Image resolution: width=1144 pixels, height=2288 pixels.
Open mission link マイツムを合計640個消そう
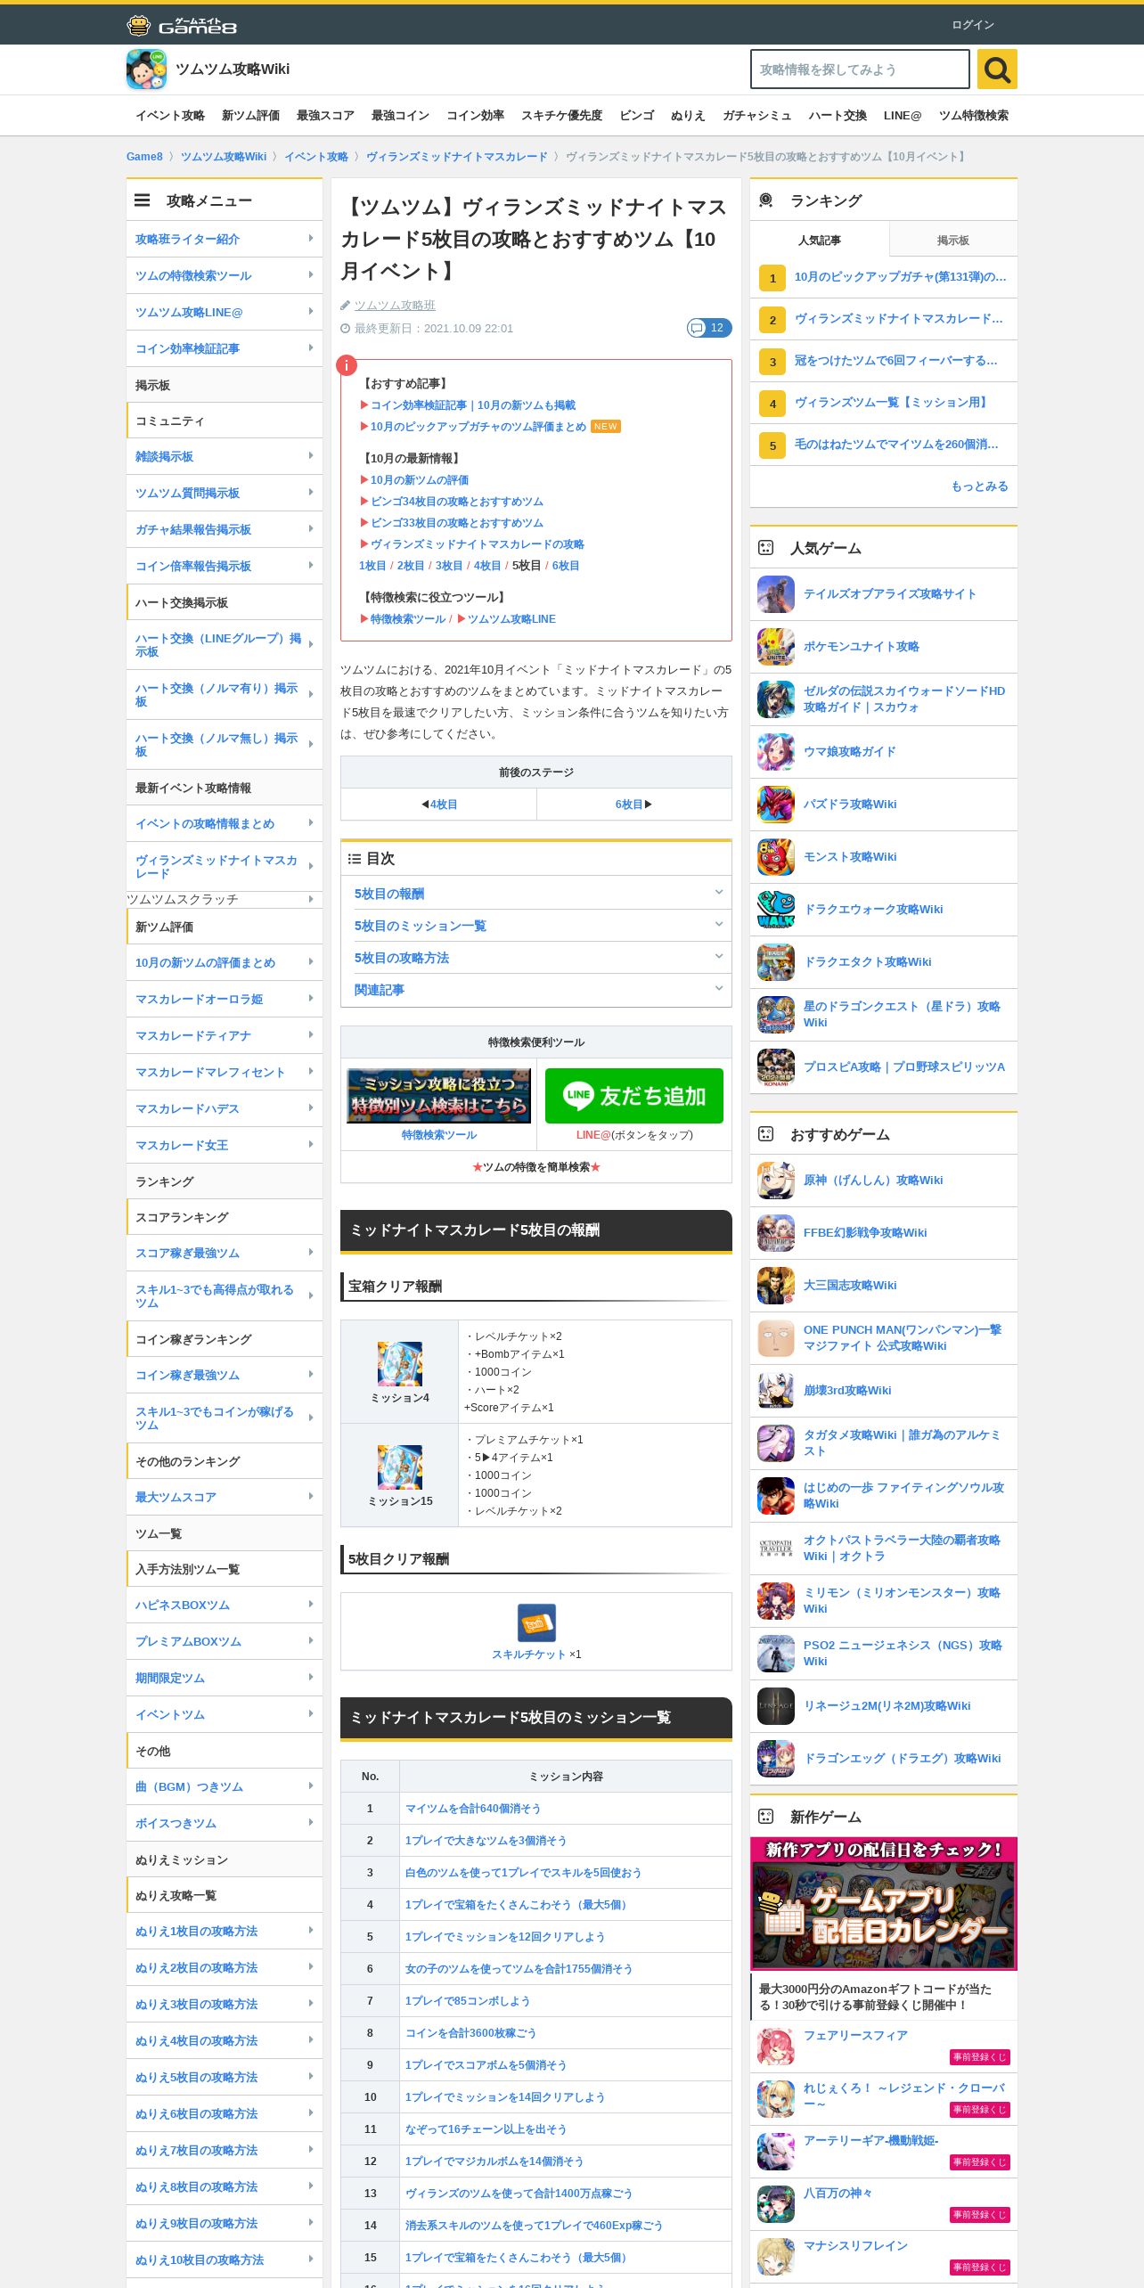(473, 1809)
